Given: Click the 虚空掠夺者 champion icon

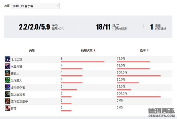Looking at the screenshot, I should pos(7,87).
